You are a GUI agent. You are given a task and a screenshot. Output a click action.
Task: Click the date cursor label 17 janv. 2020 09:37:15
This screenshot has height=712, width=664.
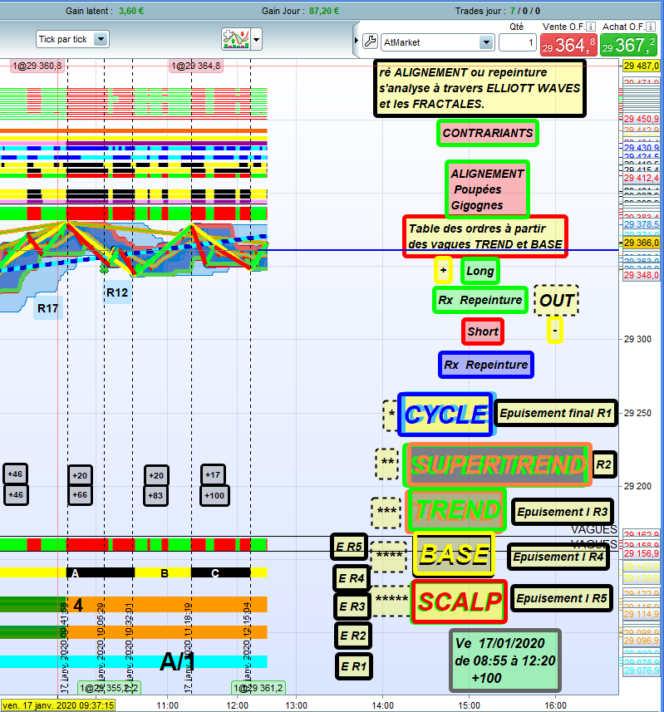[x=57, y=705]
